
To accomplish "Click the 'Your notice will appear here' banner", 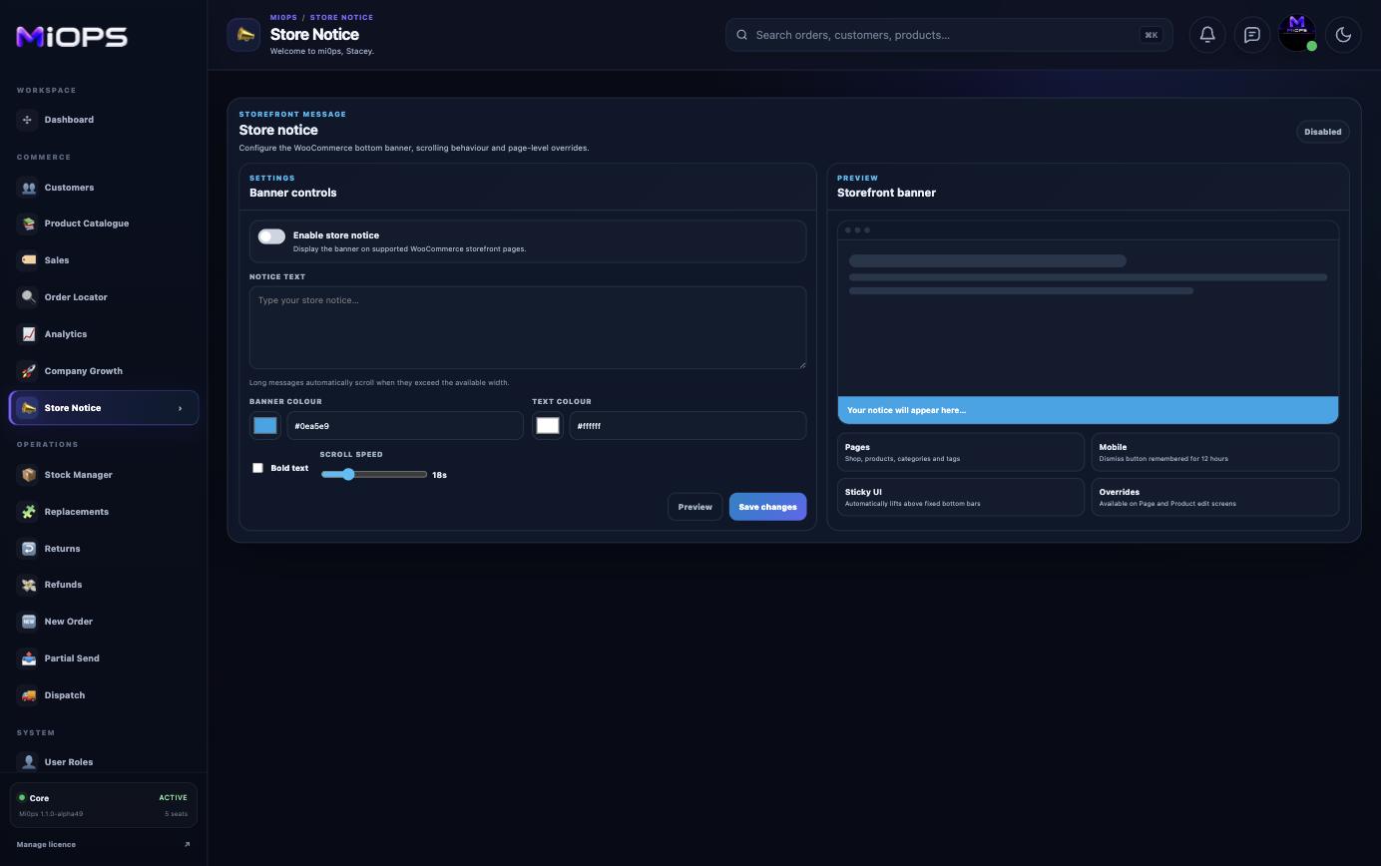I will pos(1088,410).
